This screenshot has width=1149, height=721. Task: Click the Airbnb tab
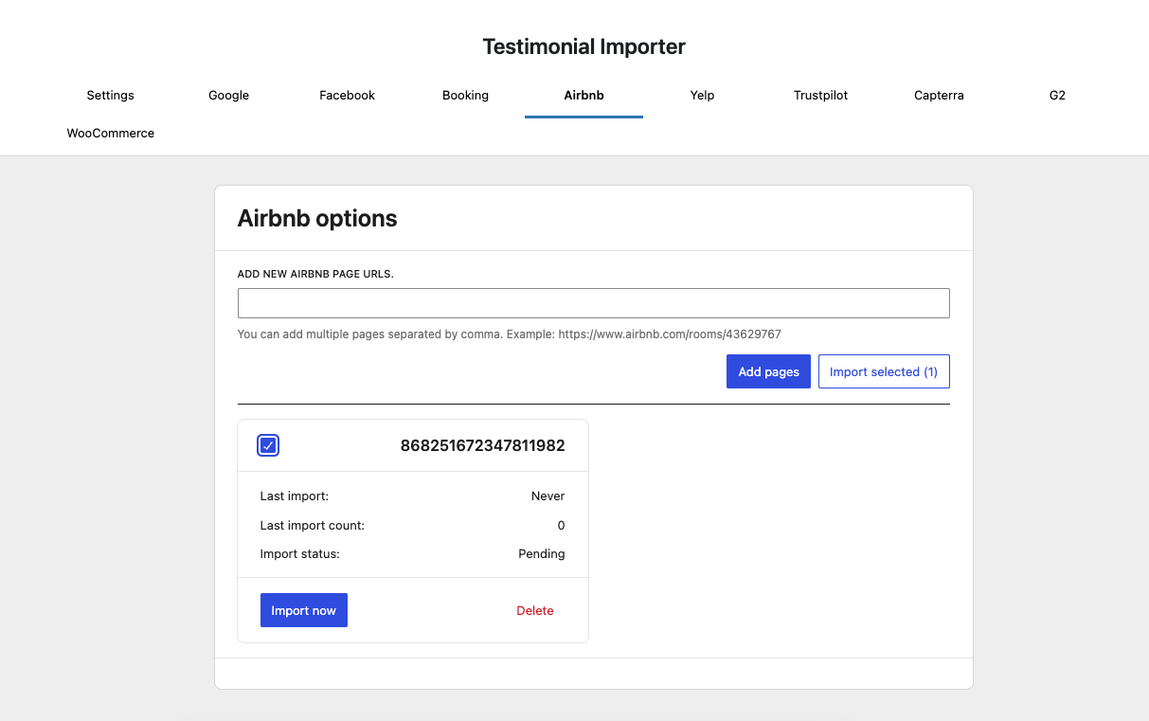(583, 96)
